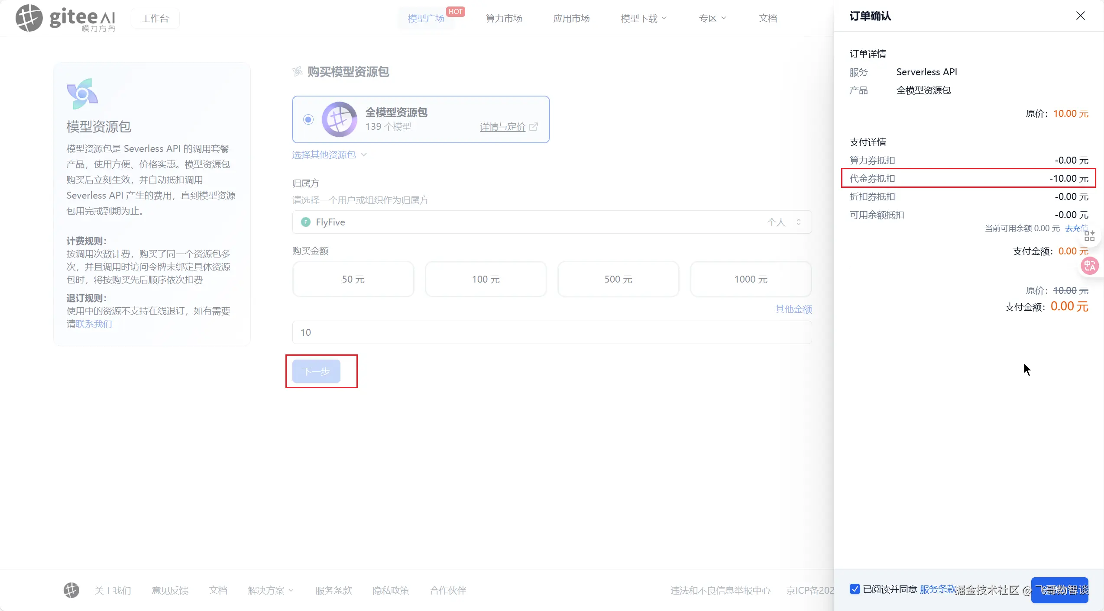The height and width of the screenshot is (611, 1104).
Task: Open the 归属方 FlyFive dropdown
Action: click(551, 222)
